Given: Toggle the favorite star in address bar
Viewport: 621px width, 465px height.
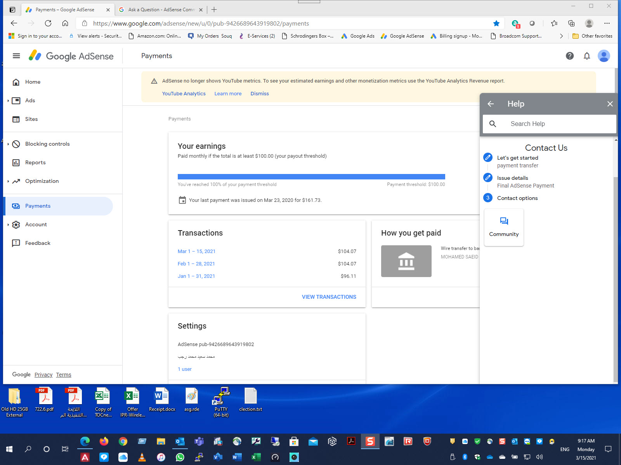Looking at the screenshot, I should click(x=496, y=23).
